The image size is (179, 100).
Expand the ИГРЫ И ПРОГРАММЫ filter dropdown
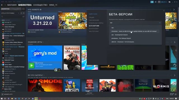coord(18,13)
